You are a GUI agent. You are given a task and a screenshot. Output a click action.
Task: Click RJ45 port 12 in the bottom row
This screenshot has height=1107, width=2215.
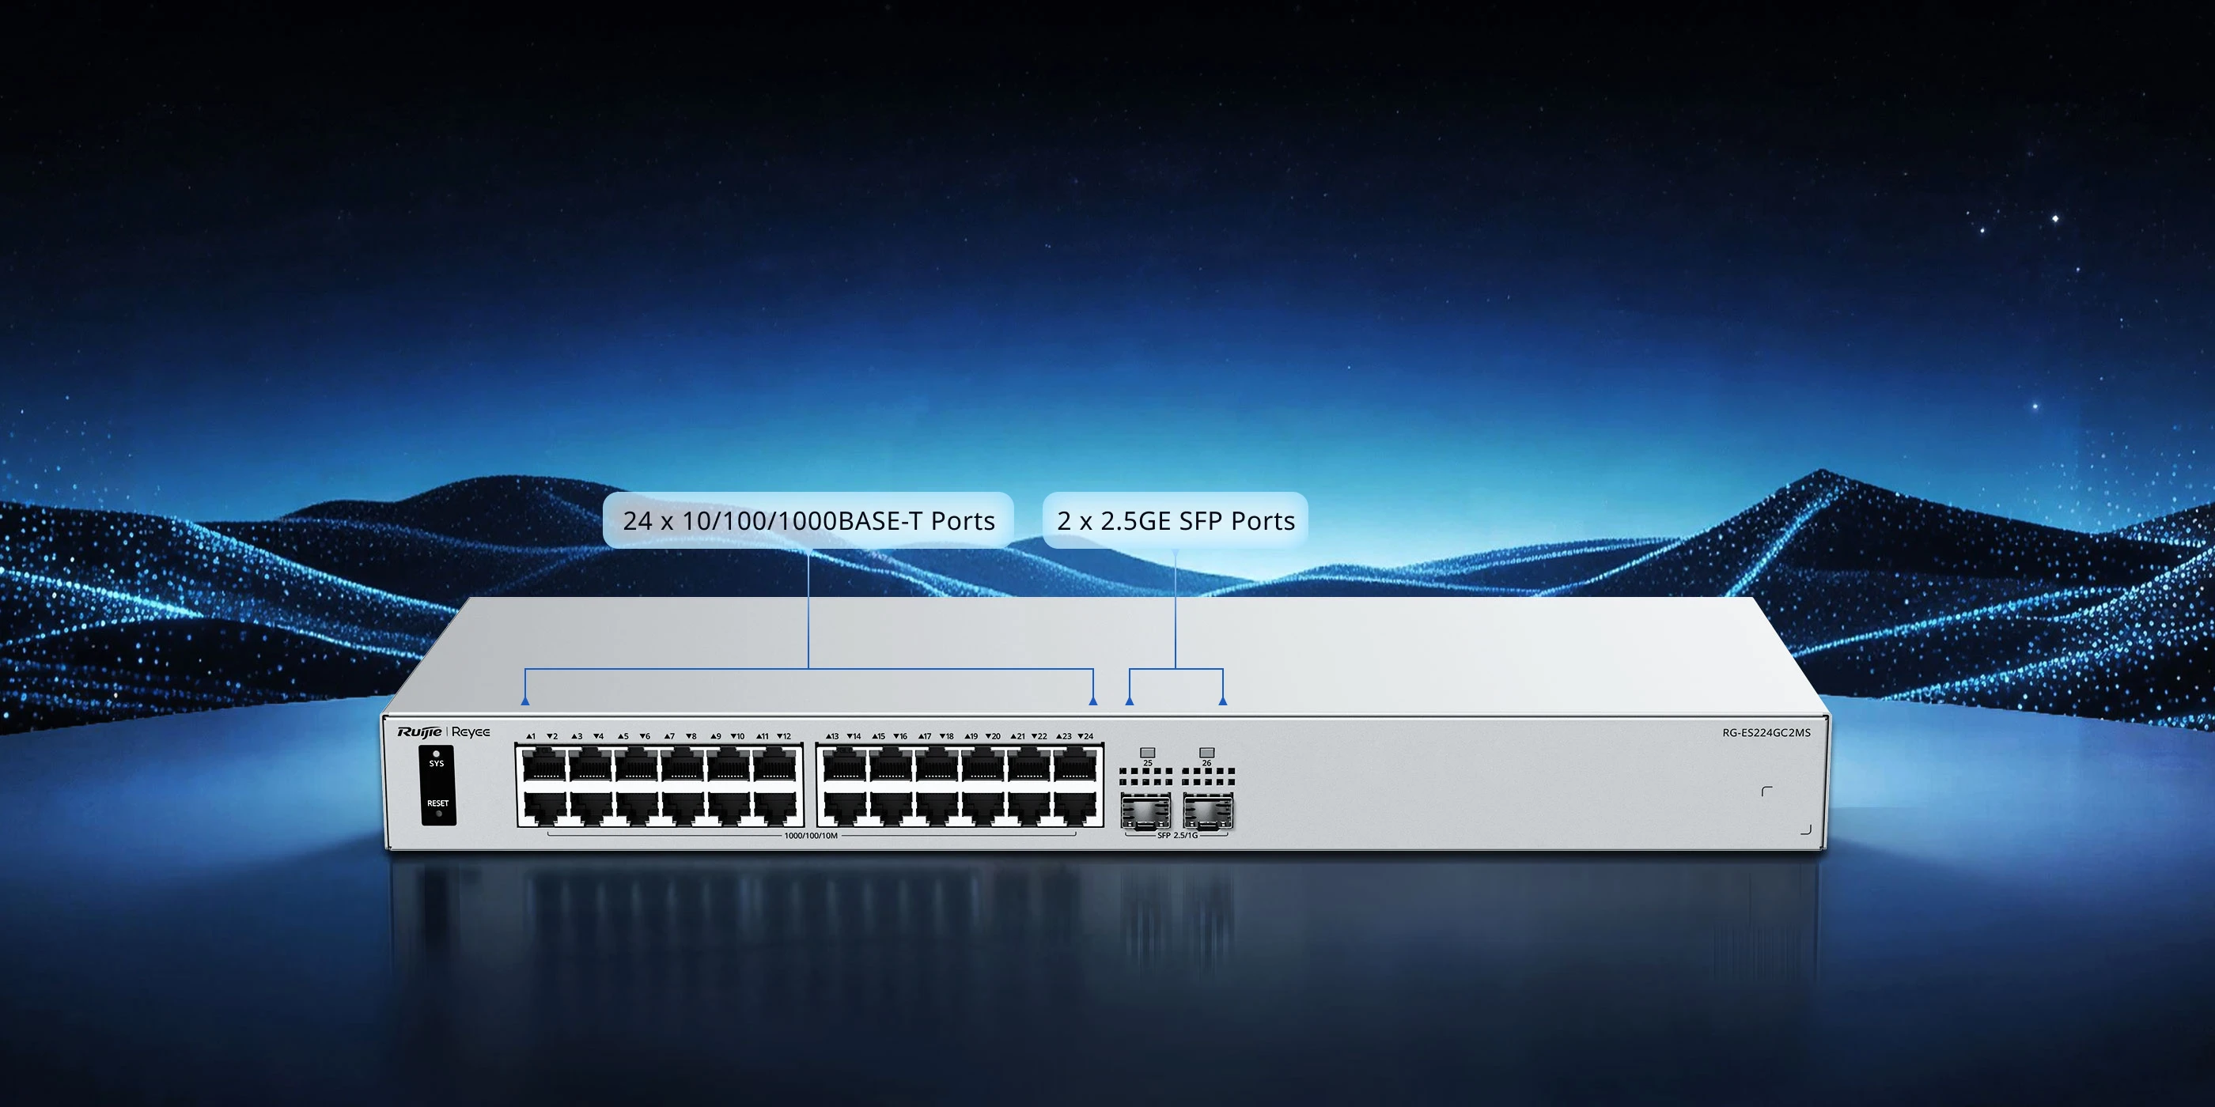pos(774,808)
